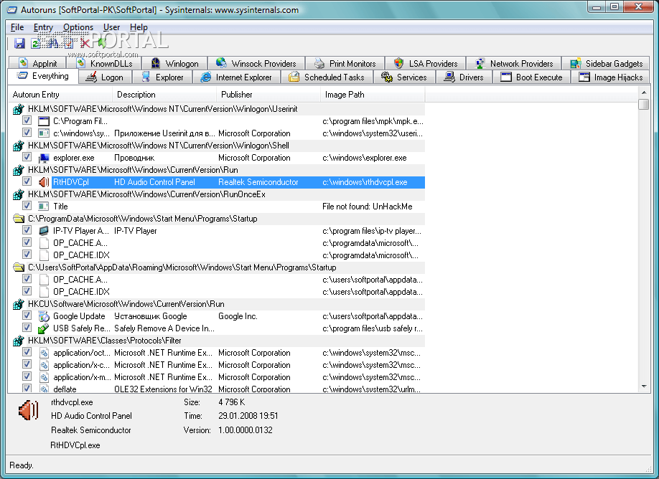Toggle the checkbox for C:\Program Fil... entry

coord(27,120)
